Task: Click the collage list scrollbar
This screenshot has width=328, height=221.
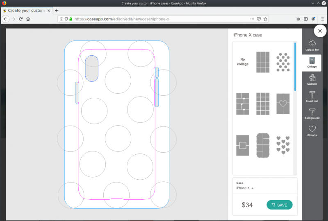Action: click(x=295, y=67)
